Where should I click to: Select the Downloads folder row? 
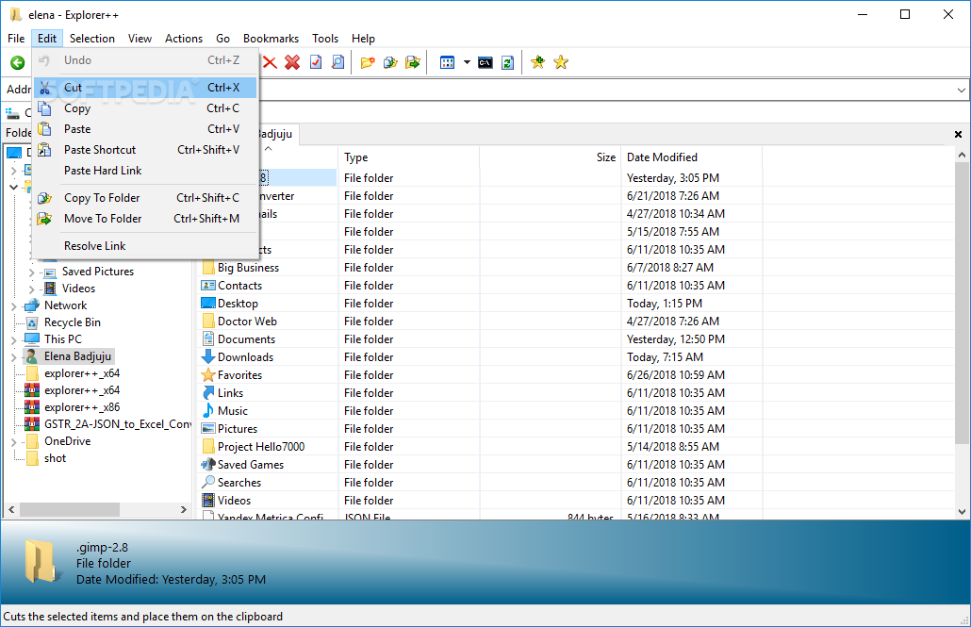(x=245, y=357)
